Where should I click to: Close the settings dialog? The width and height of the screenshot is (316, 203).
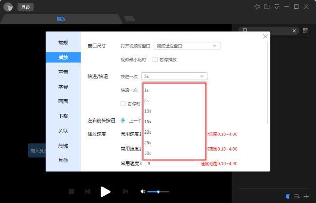click(x=265, y=36)
